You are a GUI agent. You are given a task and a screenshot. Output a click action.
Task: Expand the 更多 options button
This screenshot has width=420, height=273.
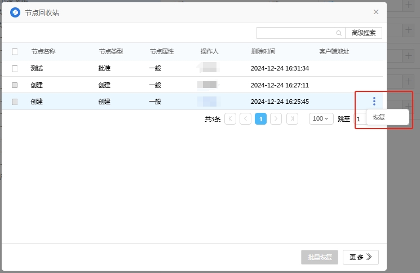(x=360, y=257)
